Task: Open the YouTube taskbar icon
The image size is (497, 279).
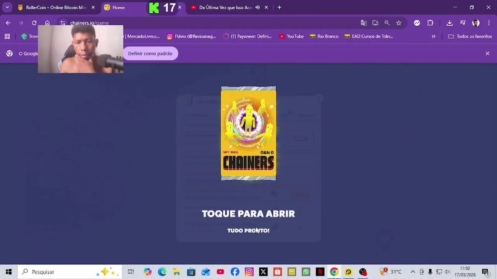Action: point(220,272)
